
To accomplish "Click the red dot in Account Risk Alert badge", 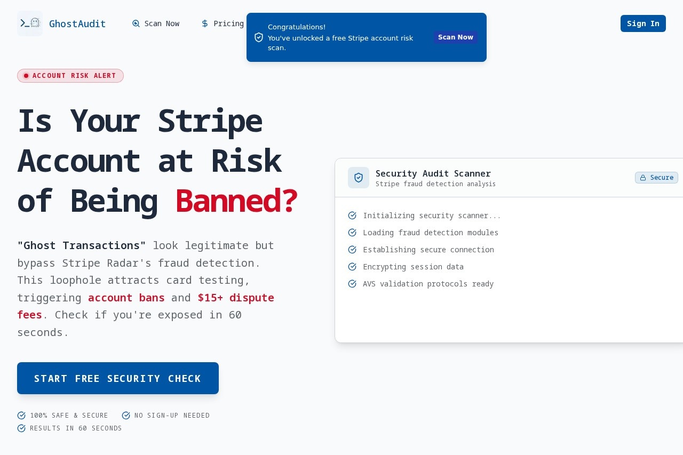I will click(x=26, y=76).
